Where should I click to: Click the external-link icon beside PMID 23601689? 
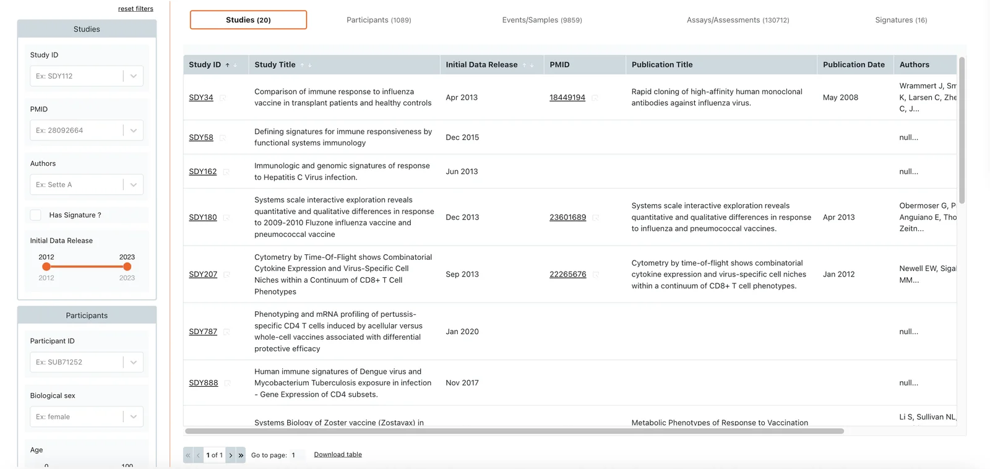point(596,218)
